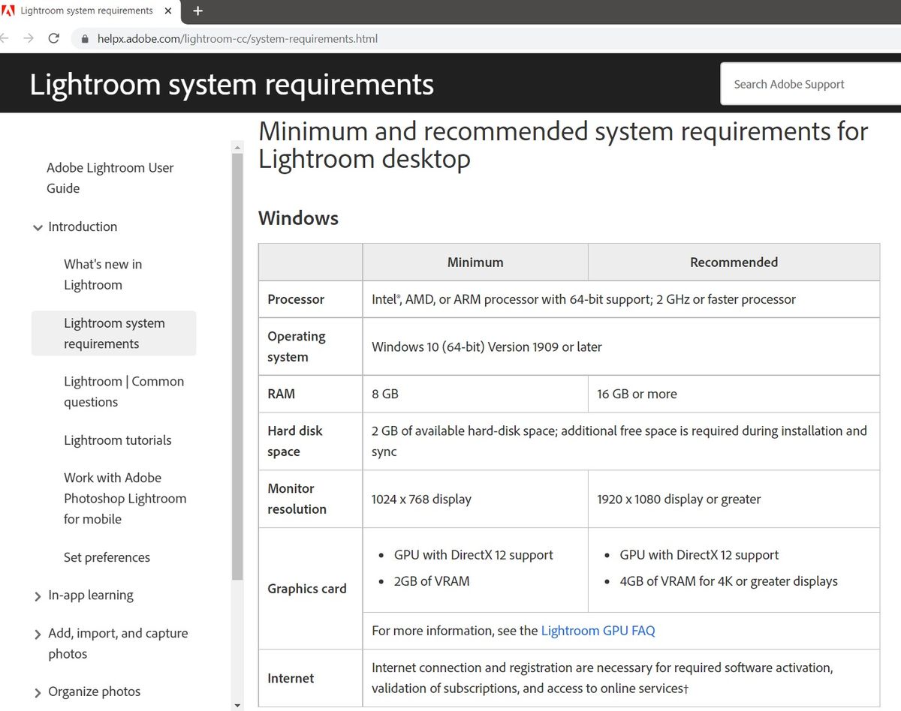Open Lightroom | Common questions

[124, 391]
